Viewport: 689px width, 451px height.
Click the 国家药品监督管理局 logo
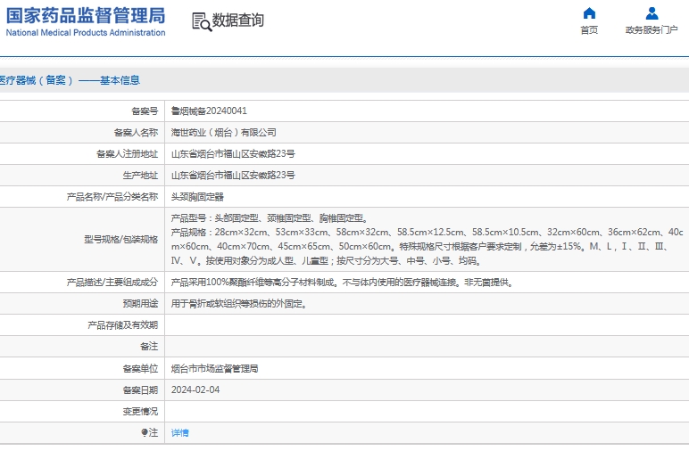pos(86,15)
